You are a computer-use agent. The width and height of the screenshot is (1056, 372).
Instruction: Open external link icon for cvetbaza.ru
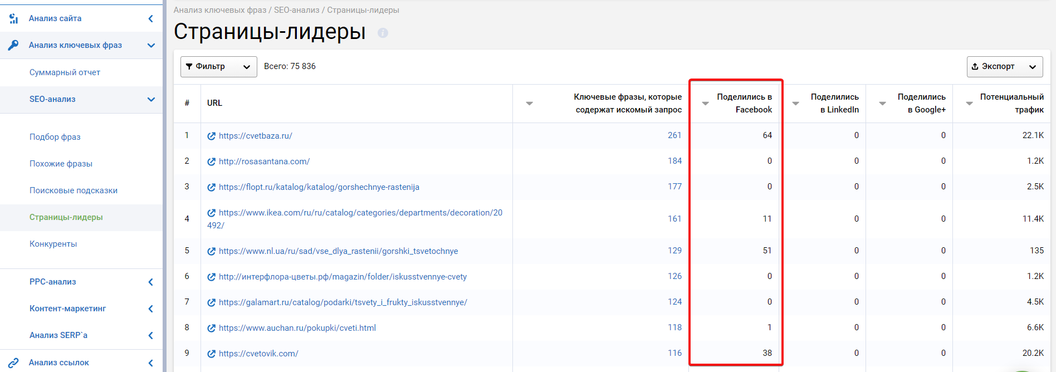click(x=212, y=136)
